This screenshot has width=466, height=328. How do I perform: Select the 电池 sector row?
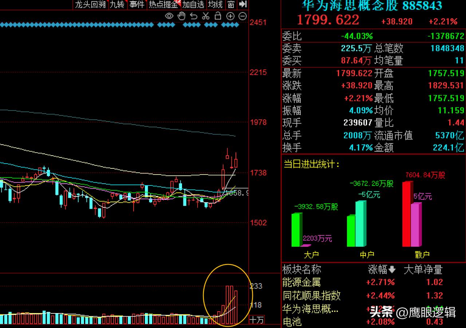click(374, 321)
